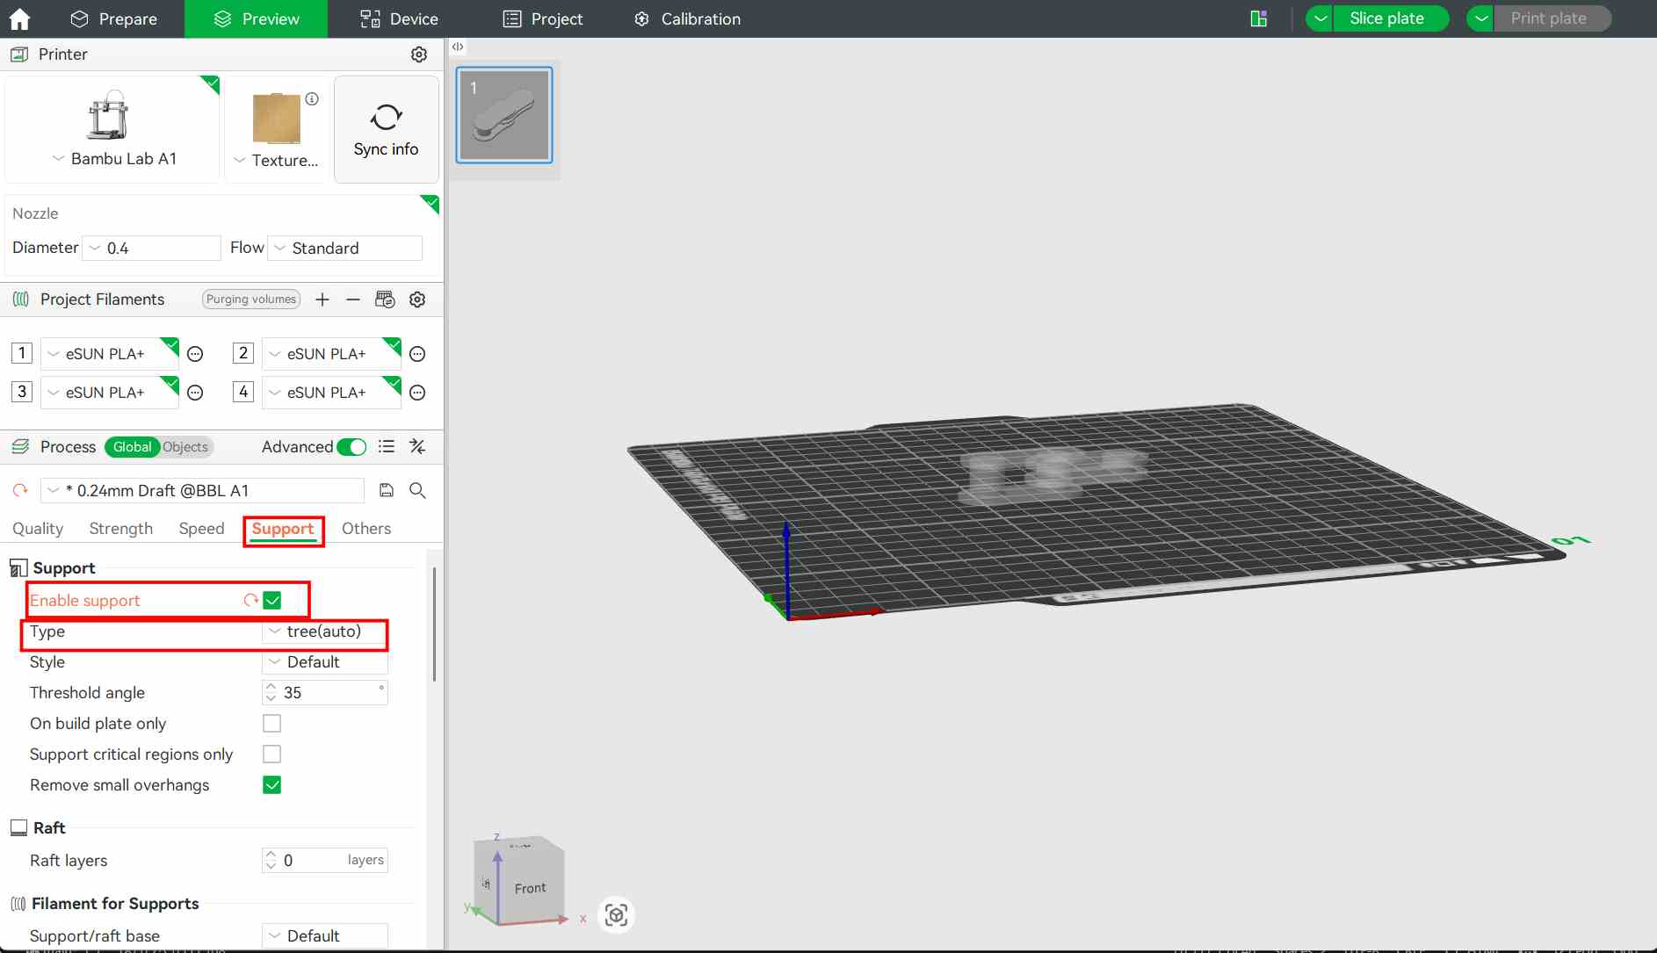Enable On build plate only checkbox
This screenshot has width=1657, height=953.
point(272,724)
